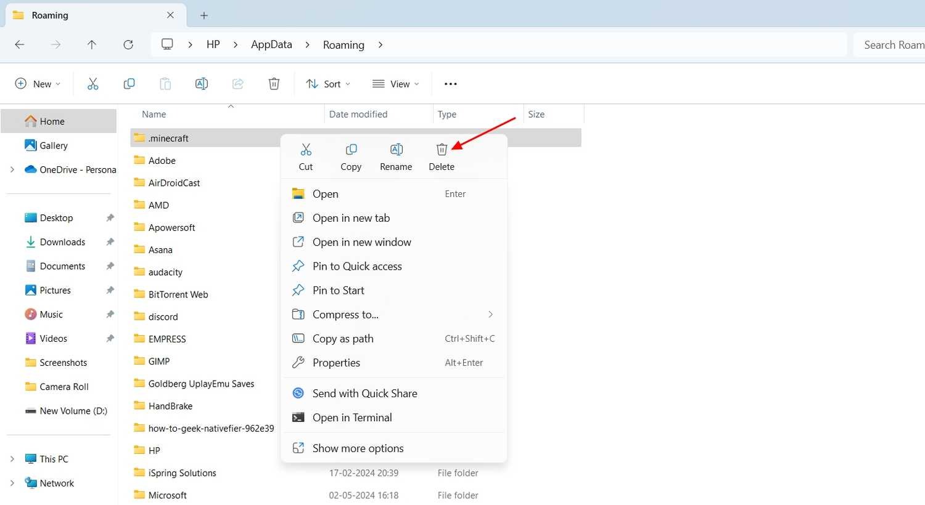Click the Copy icon in context menu
925x505 pixels.
tap(351, 150)
